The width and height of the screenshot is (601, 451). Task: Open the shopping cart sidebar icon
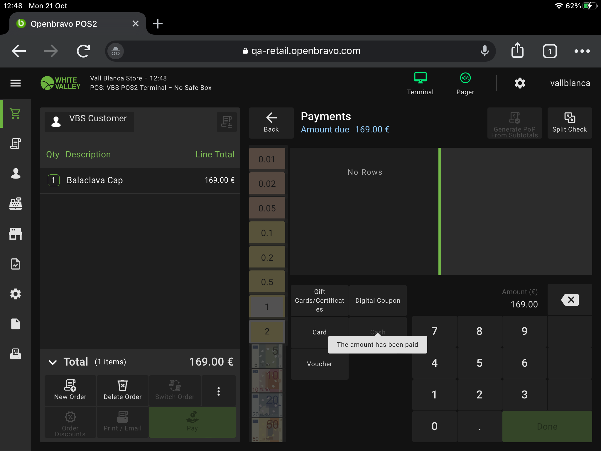point(15,114)
